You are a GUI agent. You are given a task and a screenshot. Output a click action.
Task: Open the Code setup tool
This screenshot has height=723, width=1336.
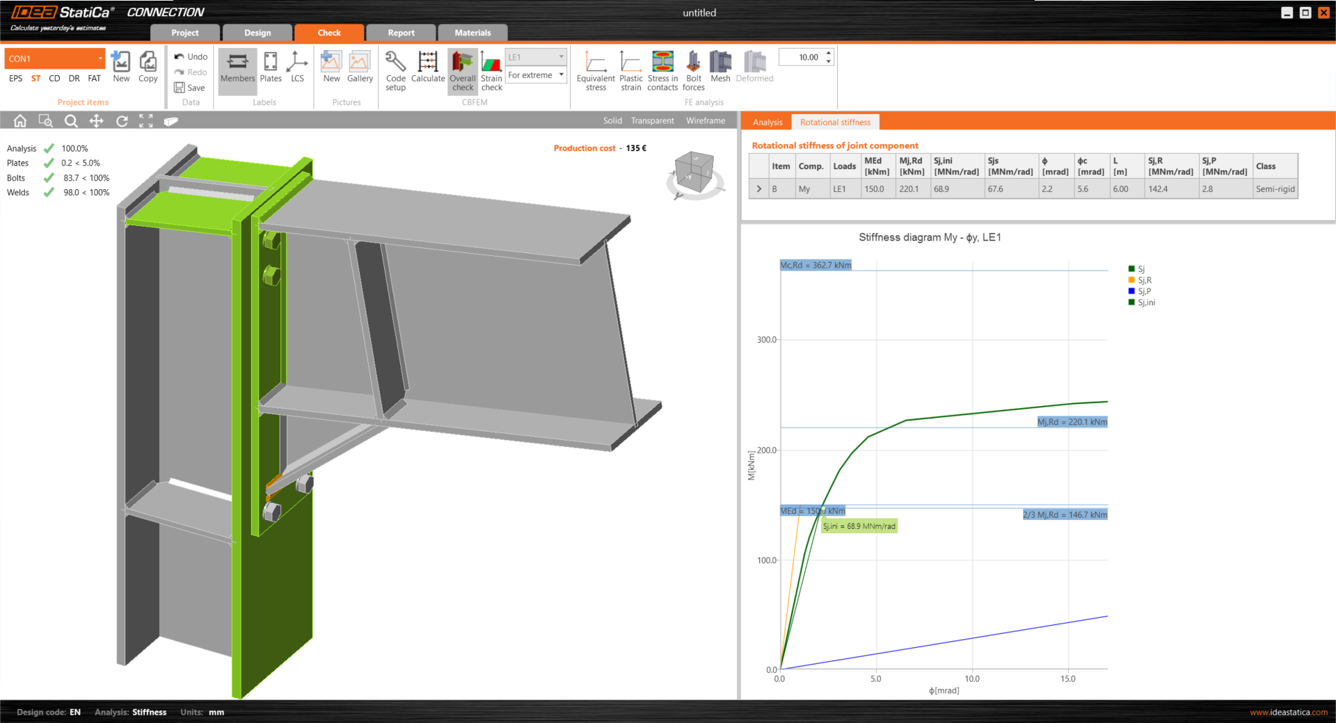pos(395,70)
